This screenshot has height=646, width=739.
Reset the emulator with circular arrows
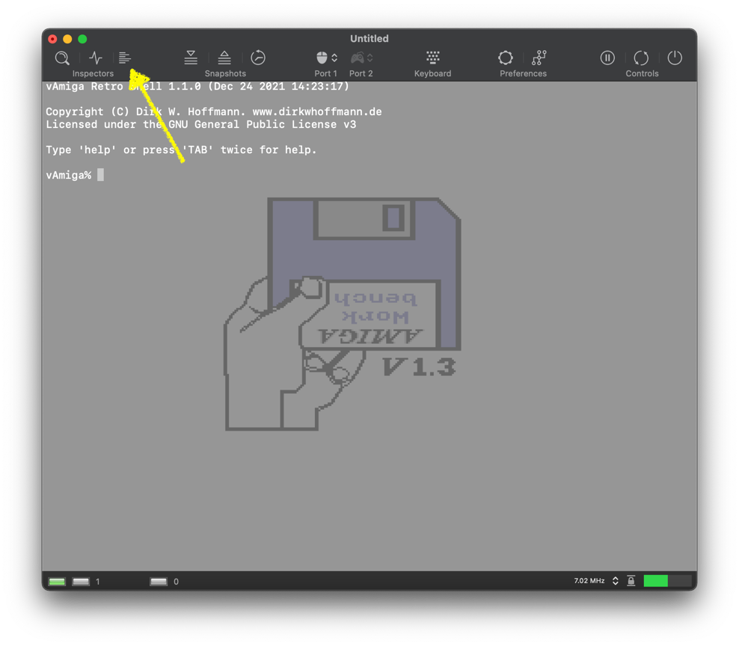pyautogui.click(x=641, y=58)
